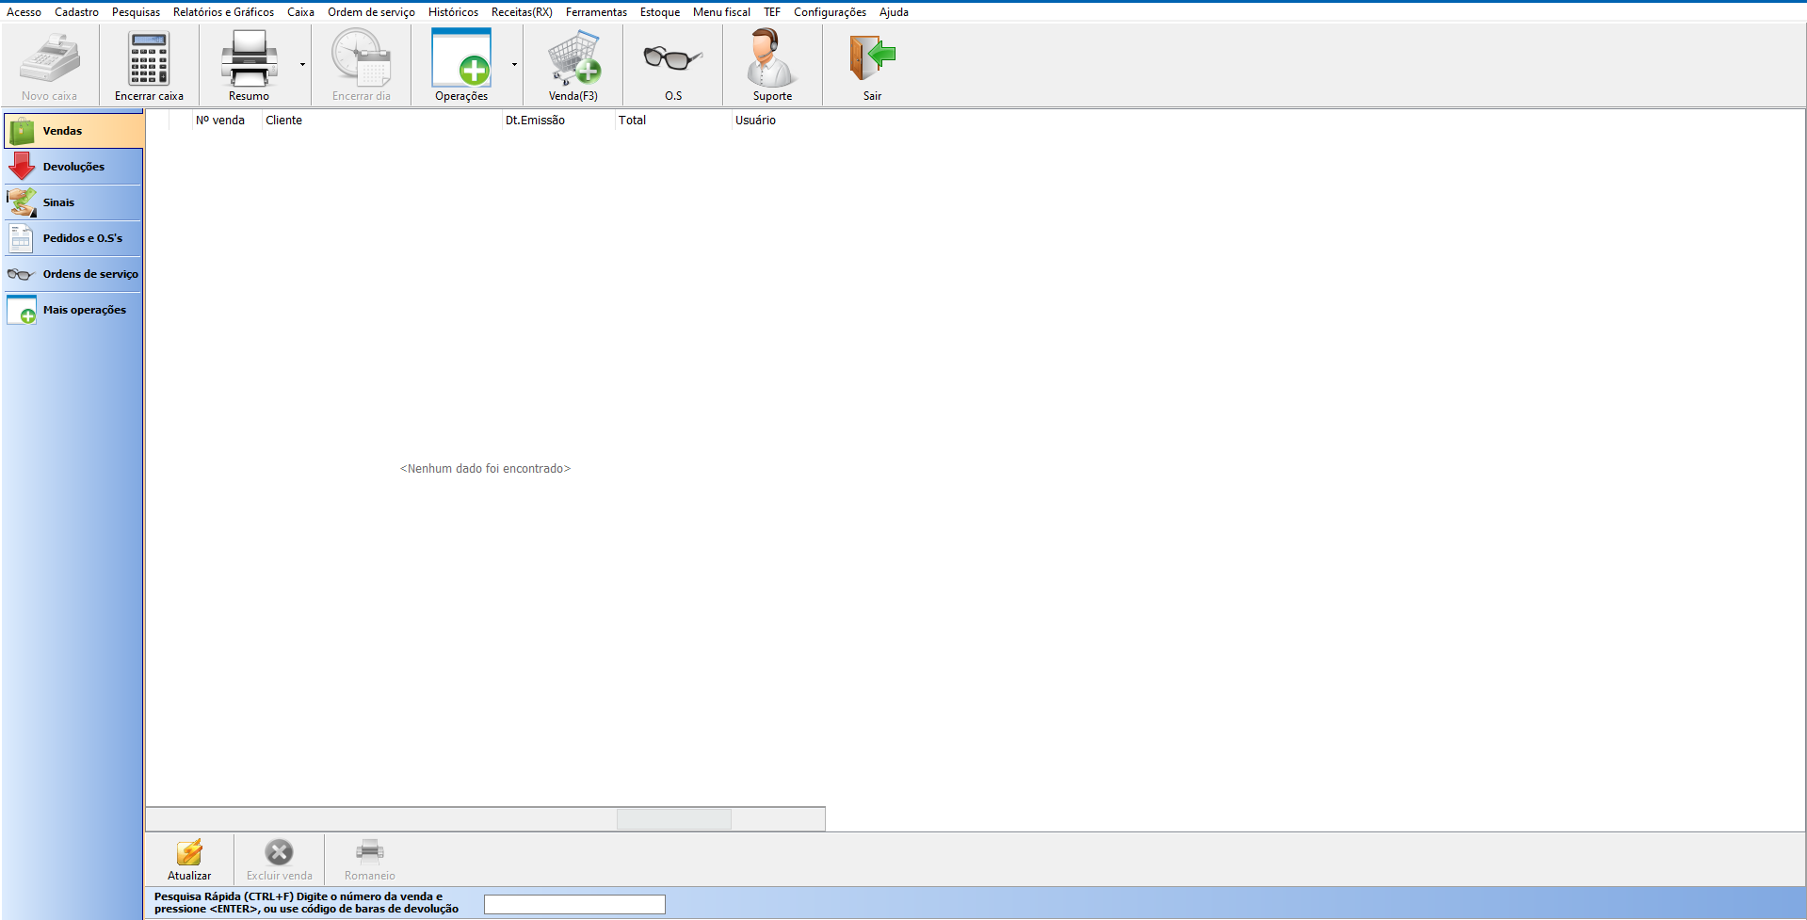Open the Ferramentas menu
1807x920 pixels.
tap(596, 12)
